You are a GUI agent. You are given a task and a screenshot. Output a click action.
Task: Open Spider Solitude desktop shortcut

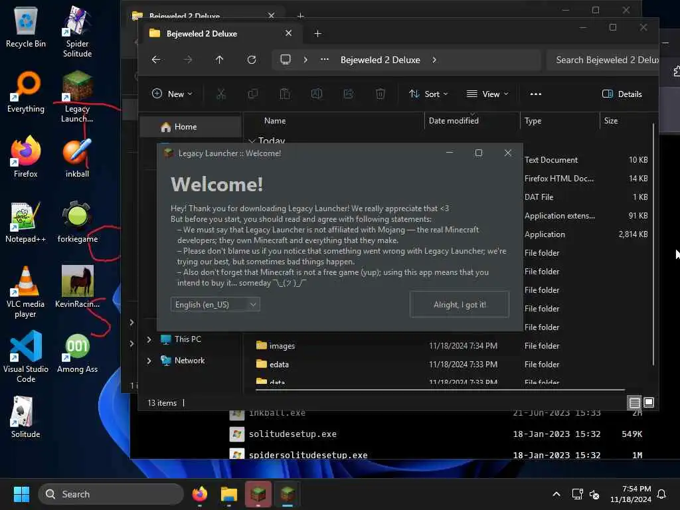pos(77,32)
